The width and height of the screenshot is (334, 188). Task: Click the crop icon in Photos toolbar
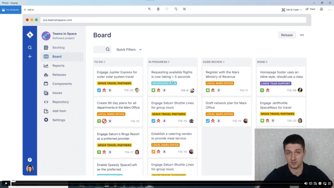click(184, 9)
